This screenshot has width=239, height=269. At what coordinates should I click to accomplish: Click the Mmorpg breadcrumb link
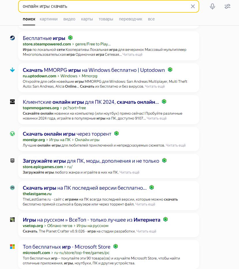89,76
